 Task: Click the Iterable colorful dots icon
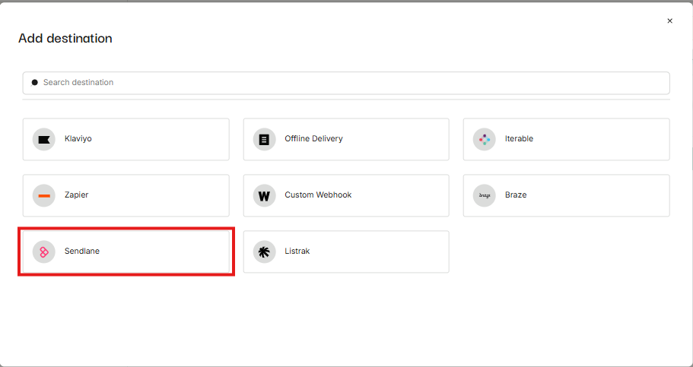coord(485,140)
